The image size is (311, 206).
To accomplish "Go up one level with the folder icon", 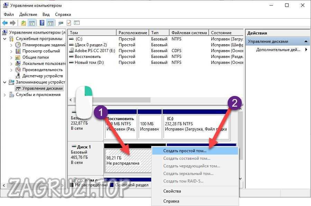I will pyautogui.click(x=24, y=23).
